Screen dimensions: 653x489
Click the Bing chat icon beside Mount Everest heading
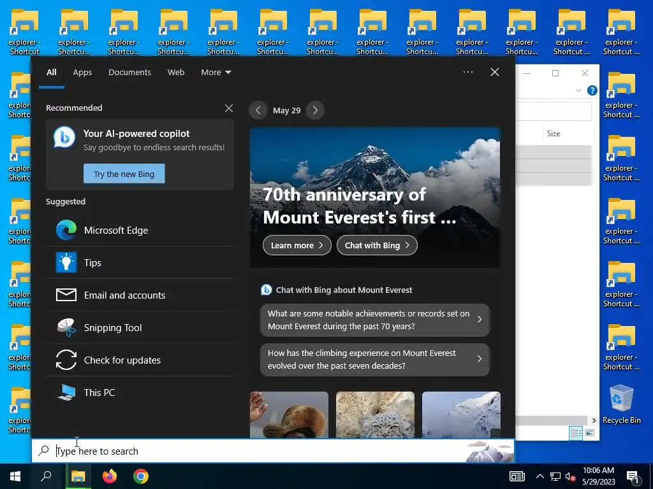click(x=266, y=290)
